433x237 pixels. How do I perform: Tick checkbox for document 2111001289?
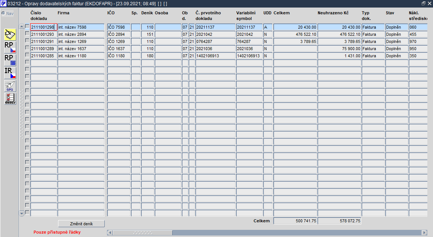[27, 48]
